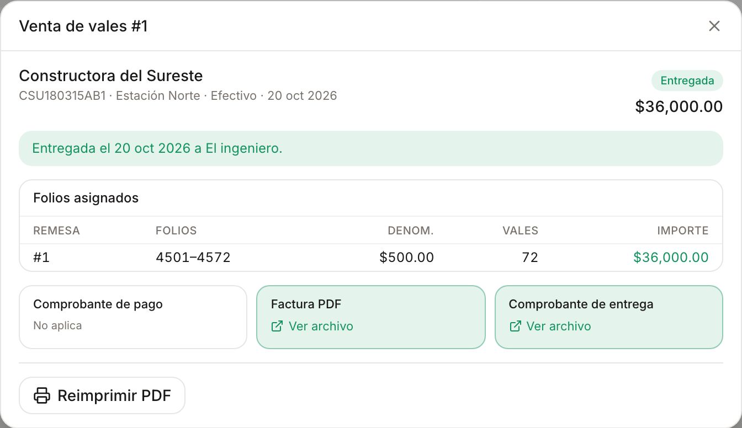The width and height of the screenshot is (742, 428).
Task: Click external-link icon in Comprobante de entrega card
Action: (515, 326)
